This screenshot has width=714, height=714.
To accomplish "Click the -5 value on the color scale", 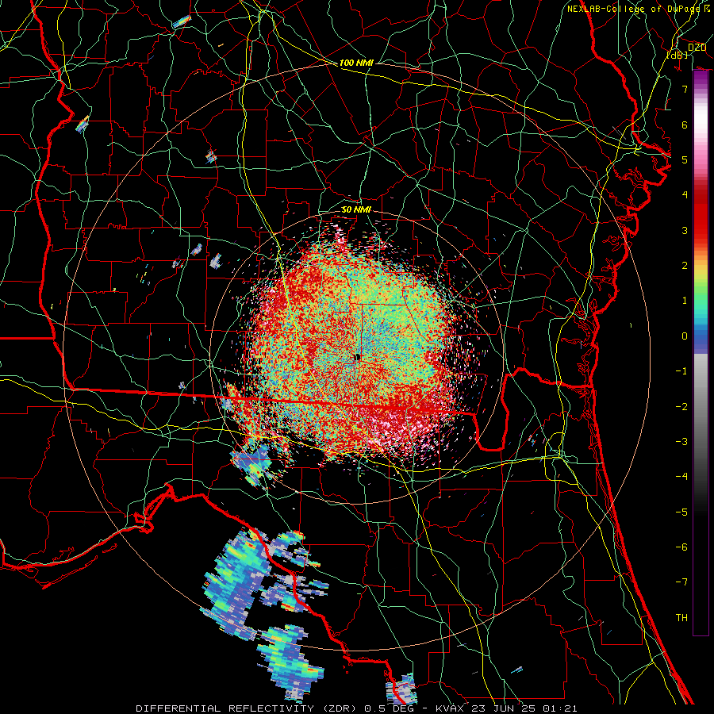I will (681, 512).
